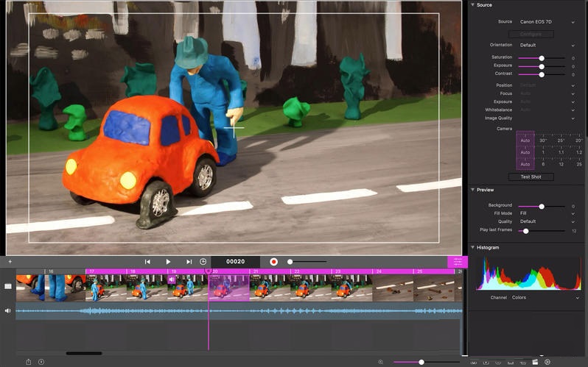Select the frame 21 thumbnail in timeline
Screen dimensions: 588x367
270,288
